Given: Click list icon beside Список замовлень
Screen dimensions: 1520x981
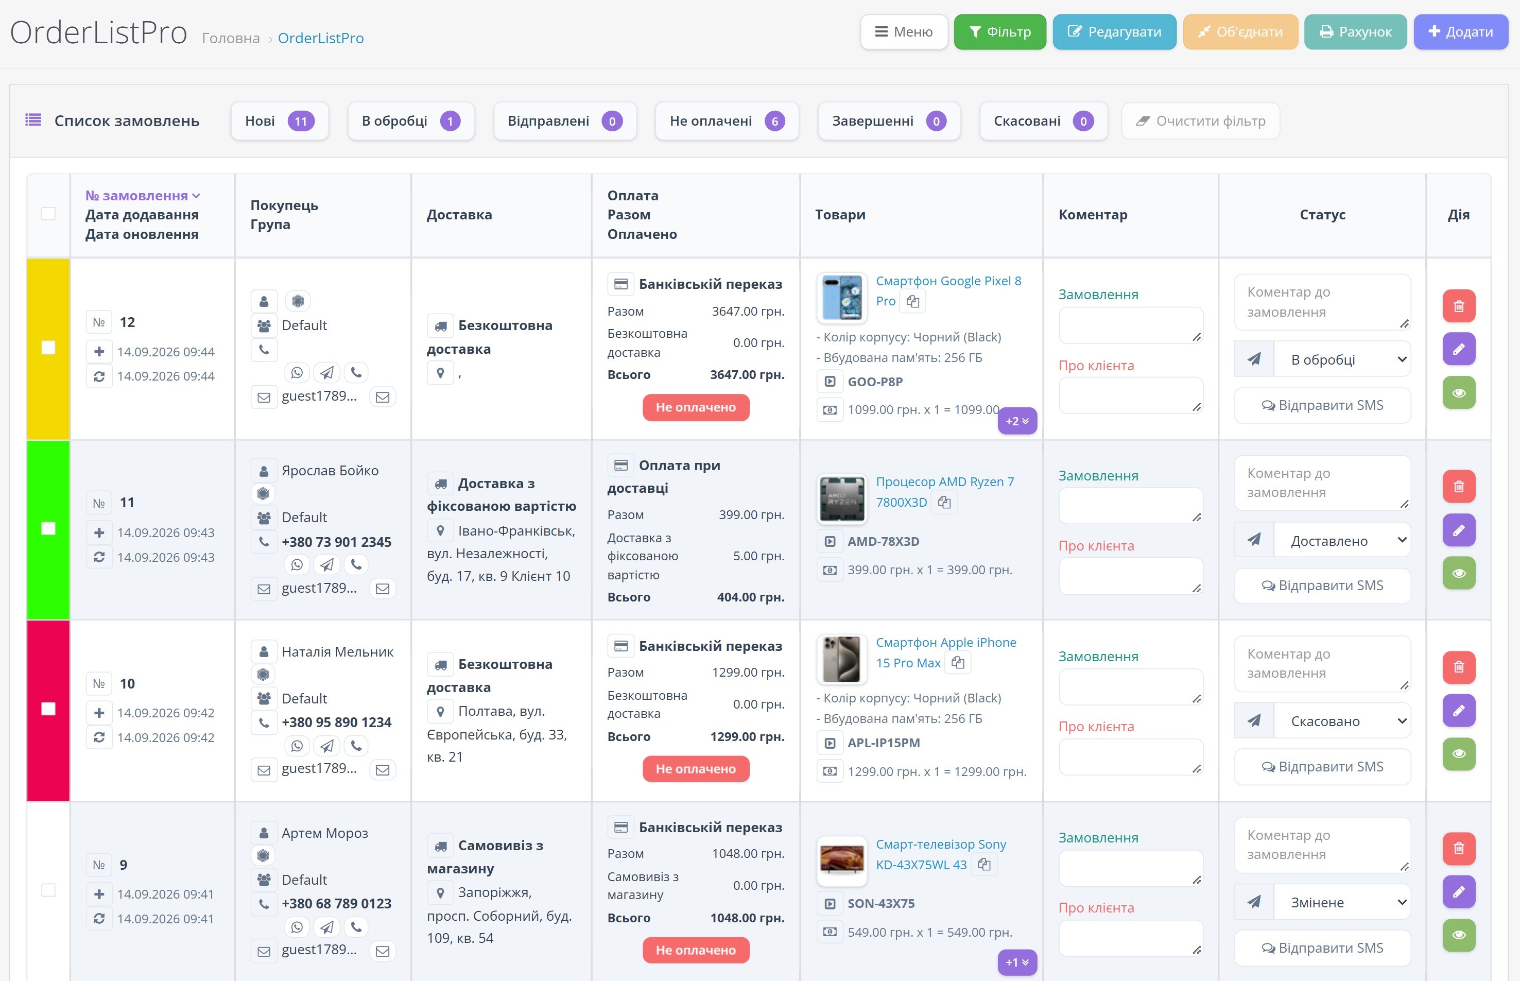Looking at the screenshot, I should (x=33, y=120).
